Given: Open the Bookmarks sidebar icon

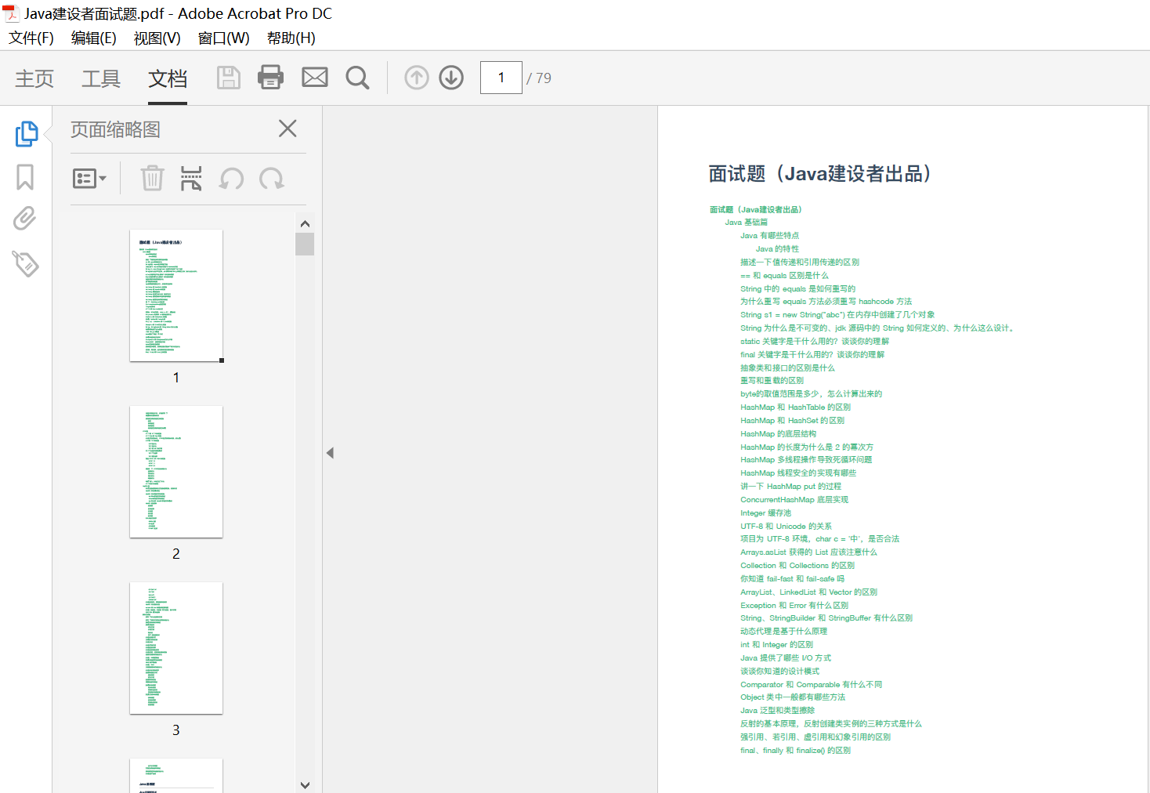Looking at the screenshot, I should click(x=25, y=176).
